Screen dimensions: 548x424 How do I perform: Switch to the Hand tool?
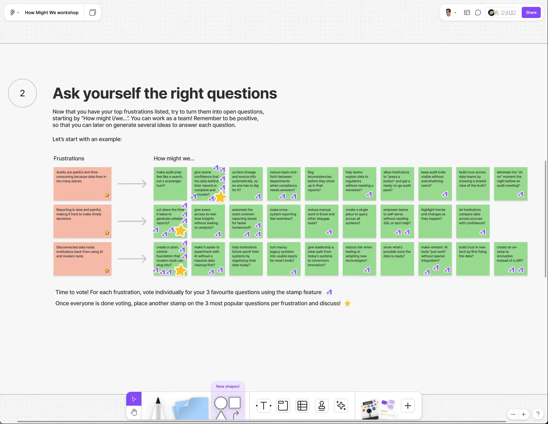click(x=134, y=412)
